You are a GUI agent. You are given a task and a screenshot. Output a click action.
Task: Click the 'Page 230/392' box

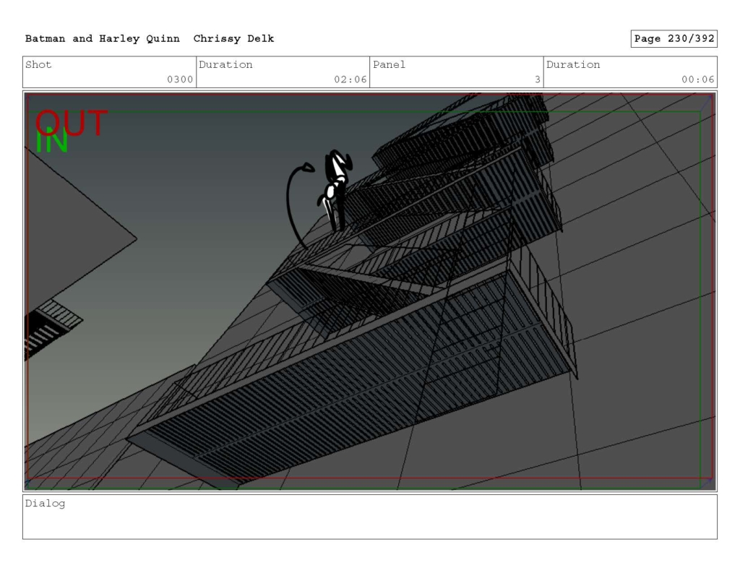point(674,39)
